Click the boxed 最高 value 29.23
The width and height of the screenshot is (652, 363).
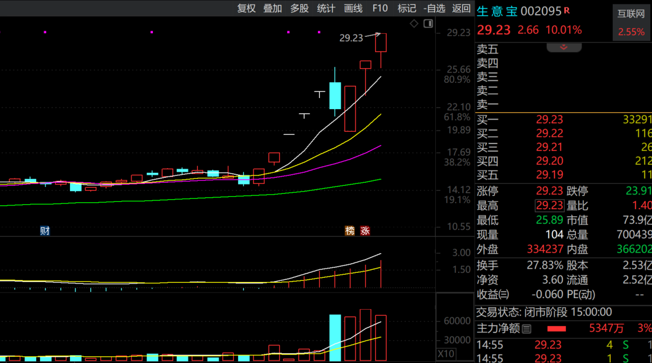coord(549,205)
